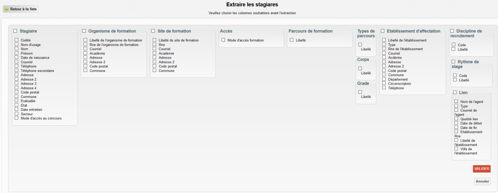Select the Lien group checkbox
498x193 pixels.
455,92
